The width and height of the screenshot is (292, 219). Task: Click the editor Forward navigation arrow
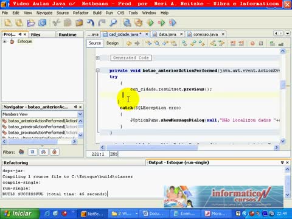[137, 43]
